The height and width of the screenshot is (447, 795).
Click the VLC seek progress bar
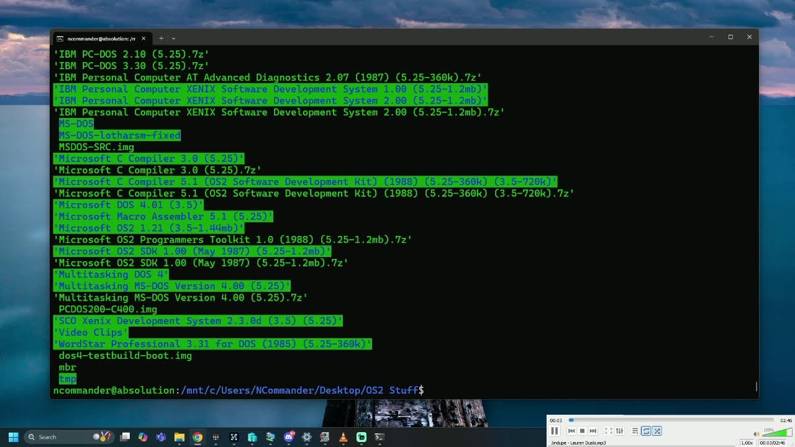671,420
